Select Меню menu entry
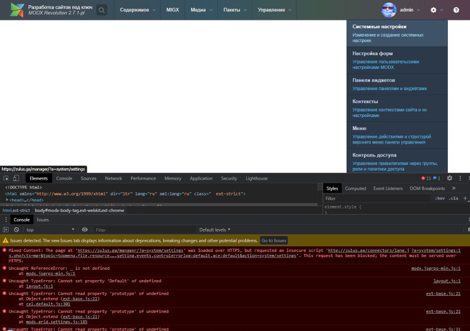 point(397,135)
